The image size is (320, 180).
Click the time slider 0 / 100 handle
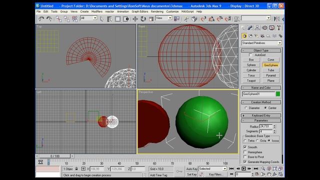point(55,156)
